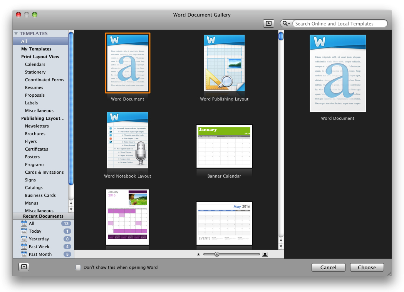Browse Business Cards templates

[41, 196]
